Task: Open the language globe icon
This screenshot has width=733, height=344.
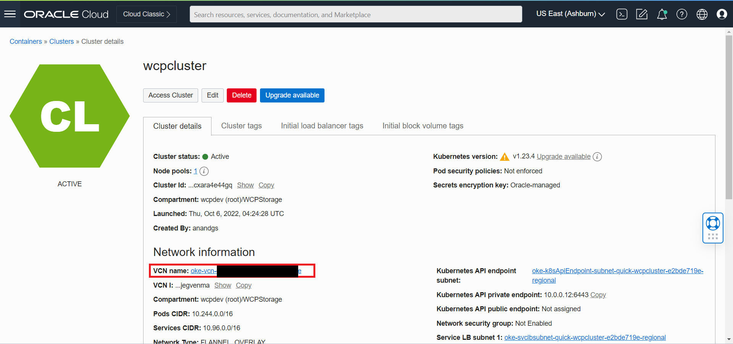Action: point(702,14)
